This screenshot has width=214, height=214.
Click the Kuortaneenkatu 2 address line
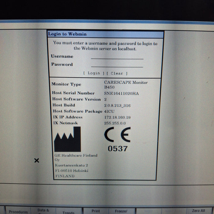(71, 165)
